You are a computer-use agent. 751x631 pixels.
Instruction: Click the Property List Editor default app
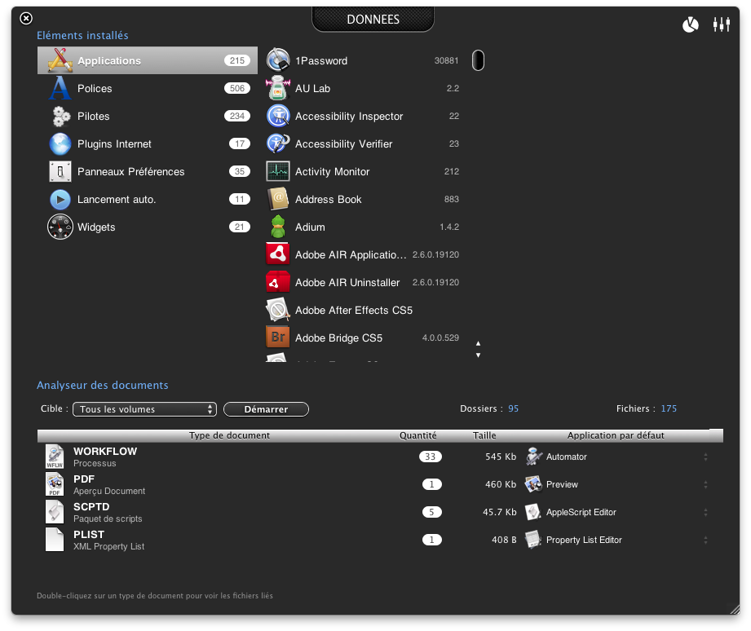click(x=584, y=540)
